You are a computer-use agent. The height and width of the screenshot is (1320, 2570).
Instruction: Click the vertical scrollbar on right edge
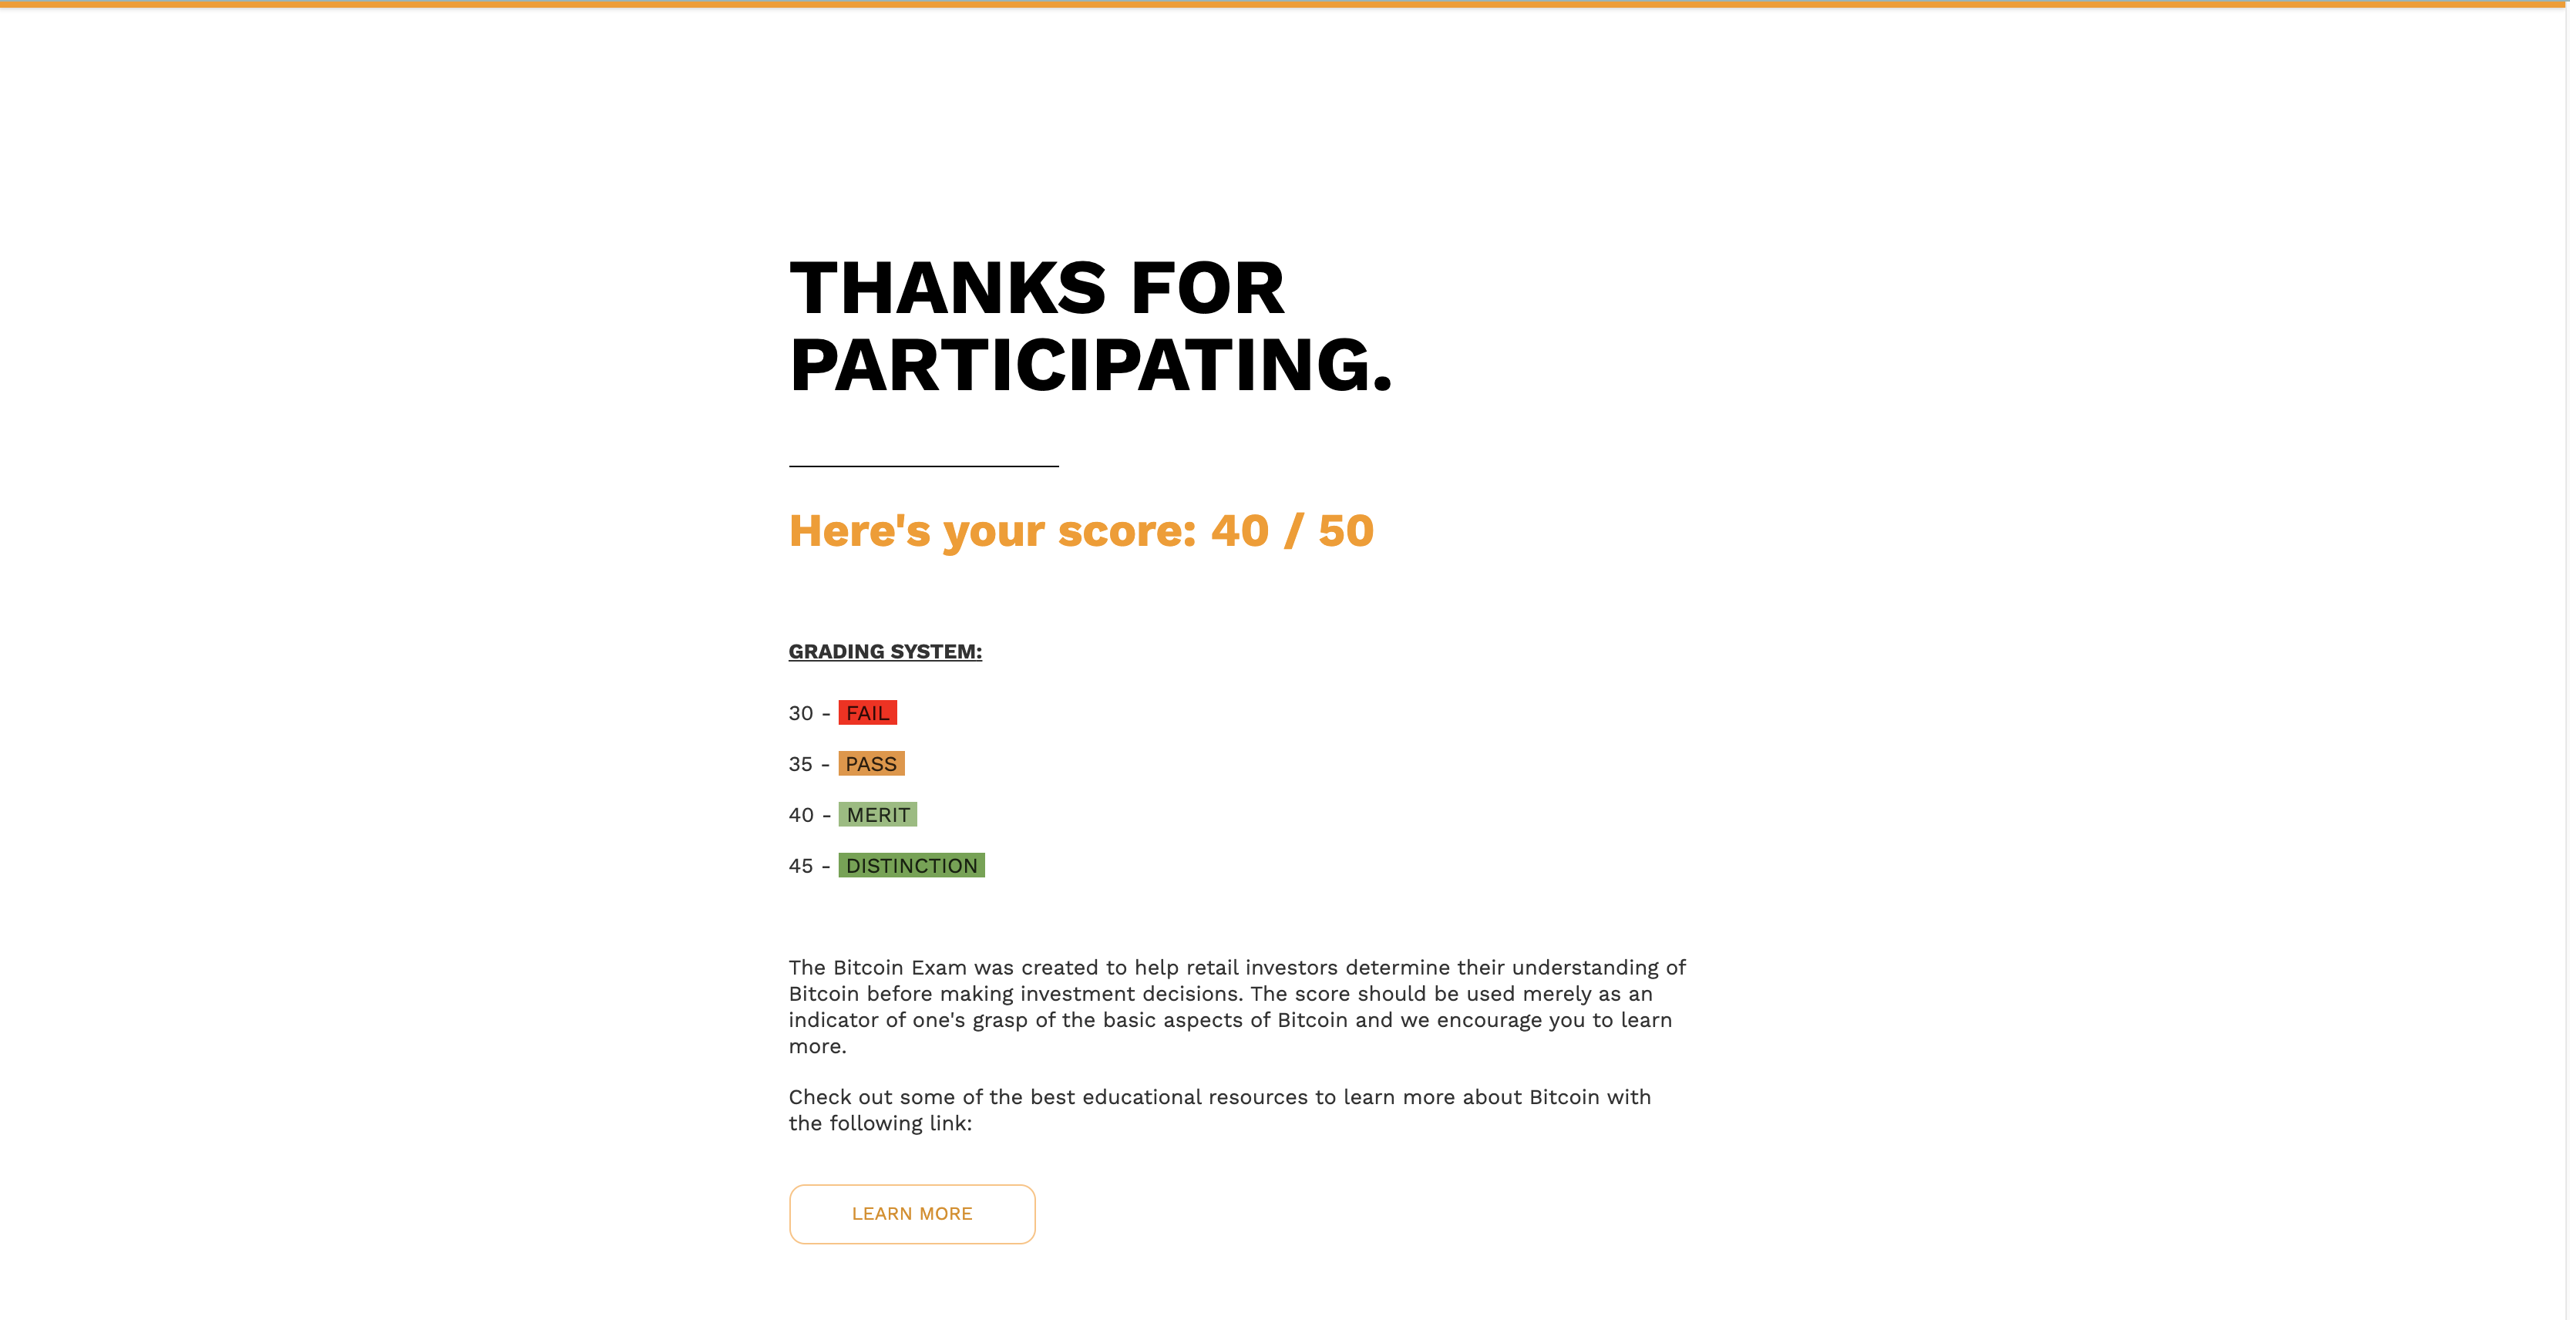(2566, 659)
